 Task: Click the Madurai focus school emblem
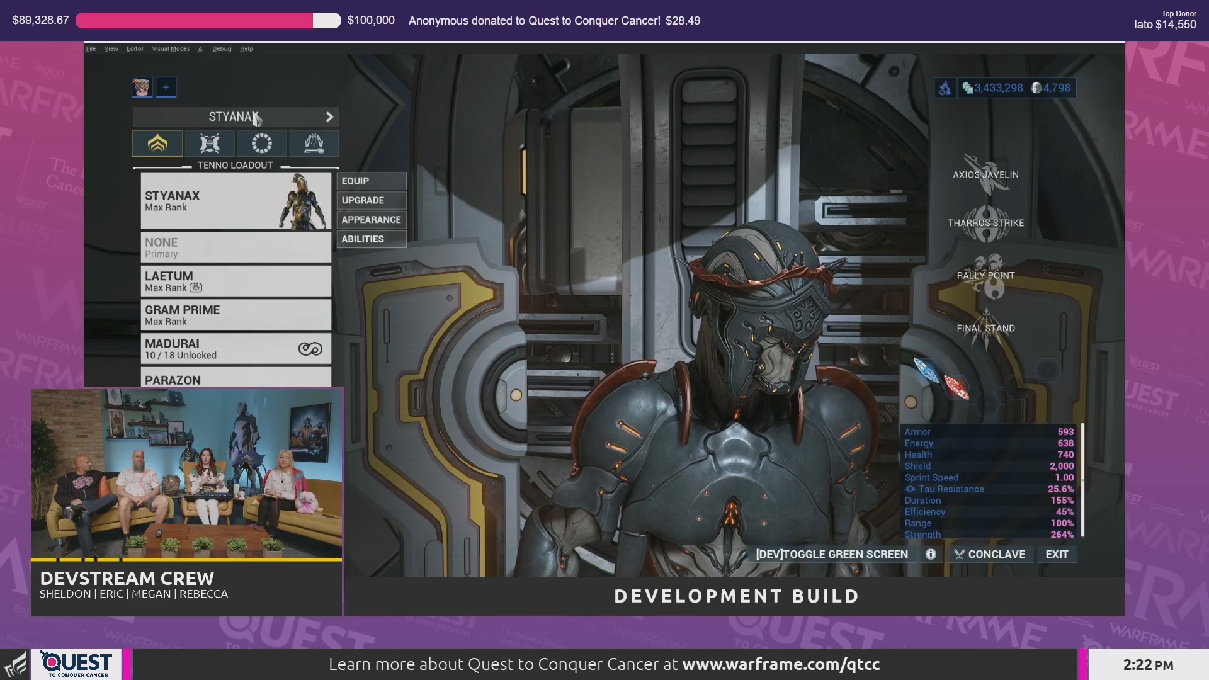(310, 349)
